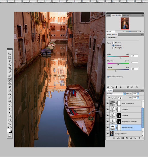Image resolution: width=148 pixels, height=157 pixels.
Task: Select the Pen tool
Action: [x=10, y=105]
